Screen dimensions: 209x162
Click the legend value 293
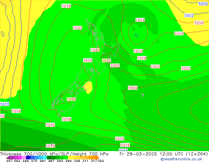point(60,161)
